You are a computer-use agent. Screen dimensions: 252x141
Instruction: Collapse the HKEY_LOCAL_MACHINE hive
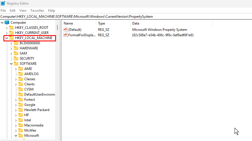tap(7, 38)
